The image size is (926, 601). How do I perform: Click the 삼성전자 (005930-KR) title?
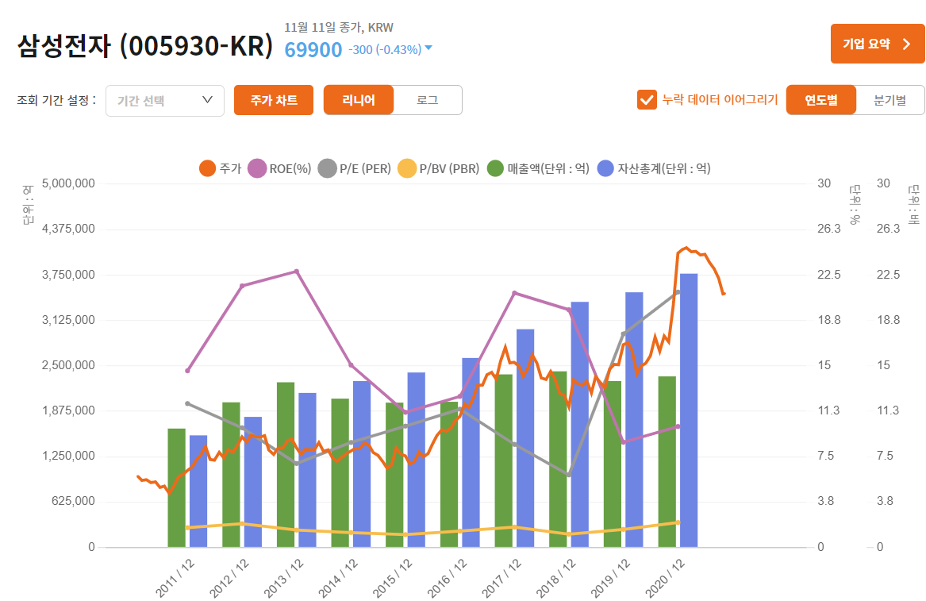[145, 45]
